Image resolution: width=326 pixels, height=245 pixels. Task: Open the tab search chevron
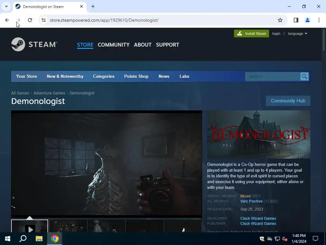click(6, 6)
